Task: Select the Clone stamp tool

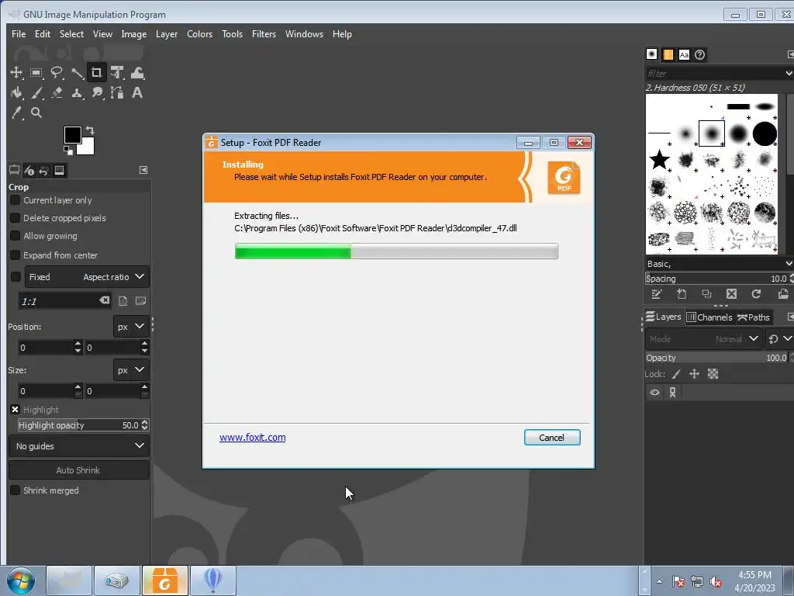Action: point(77,93)
